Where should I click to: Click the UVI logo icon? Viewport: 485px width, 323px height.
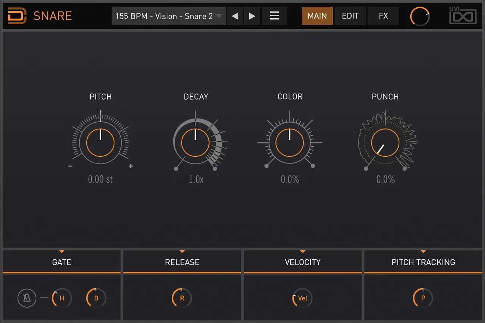tap(463, 16)
